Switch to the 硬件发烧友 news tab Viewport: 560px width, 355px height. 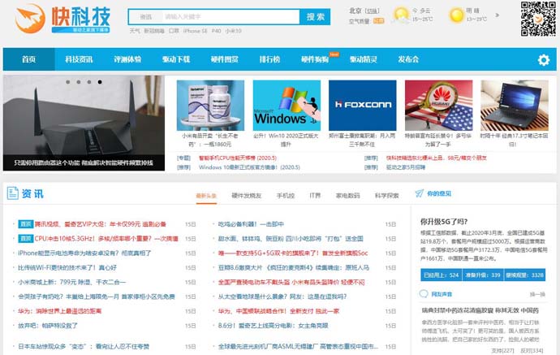click(x=247, y=196)
